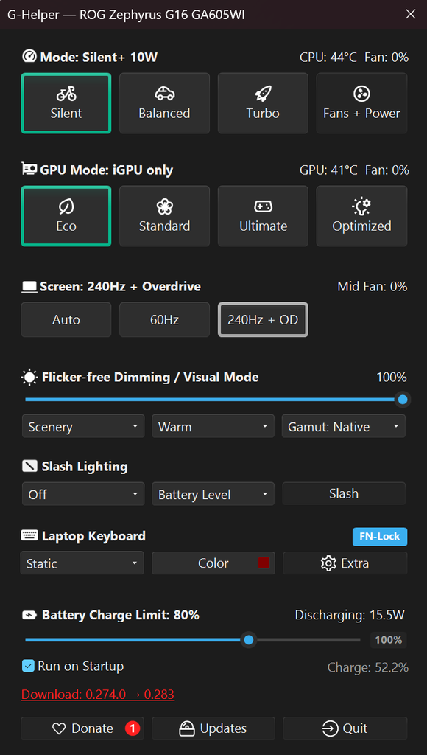
Task: Close the G-Helper window
Action: click(411, 15)
